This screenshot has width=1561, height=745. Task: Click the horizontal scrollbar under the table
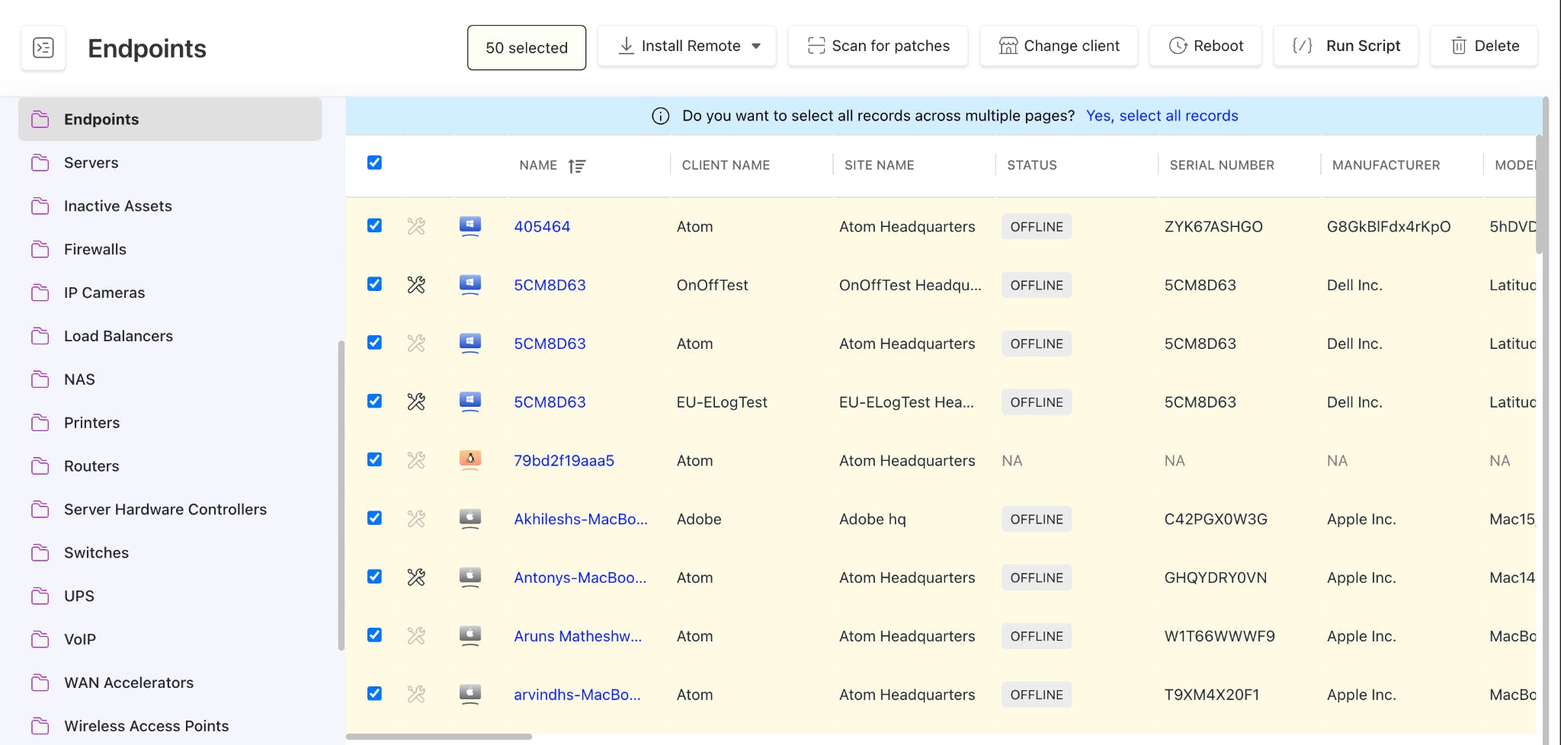(x=439, y=737)
